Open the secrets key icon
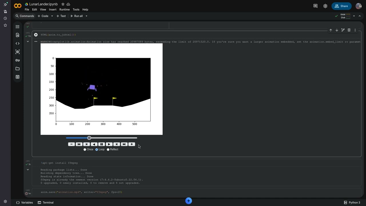This screenshot has width=366, height=206. 17,60
